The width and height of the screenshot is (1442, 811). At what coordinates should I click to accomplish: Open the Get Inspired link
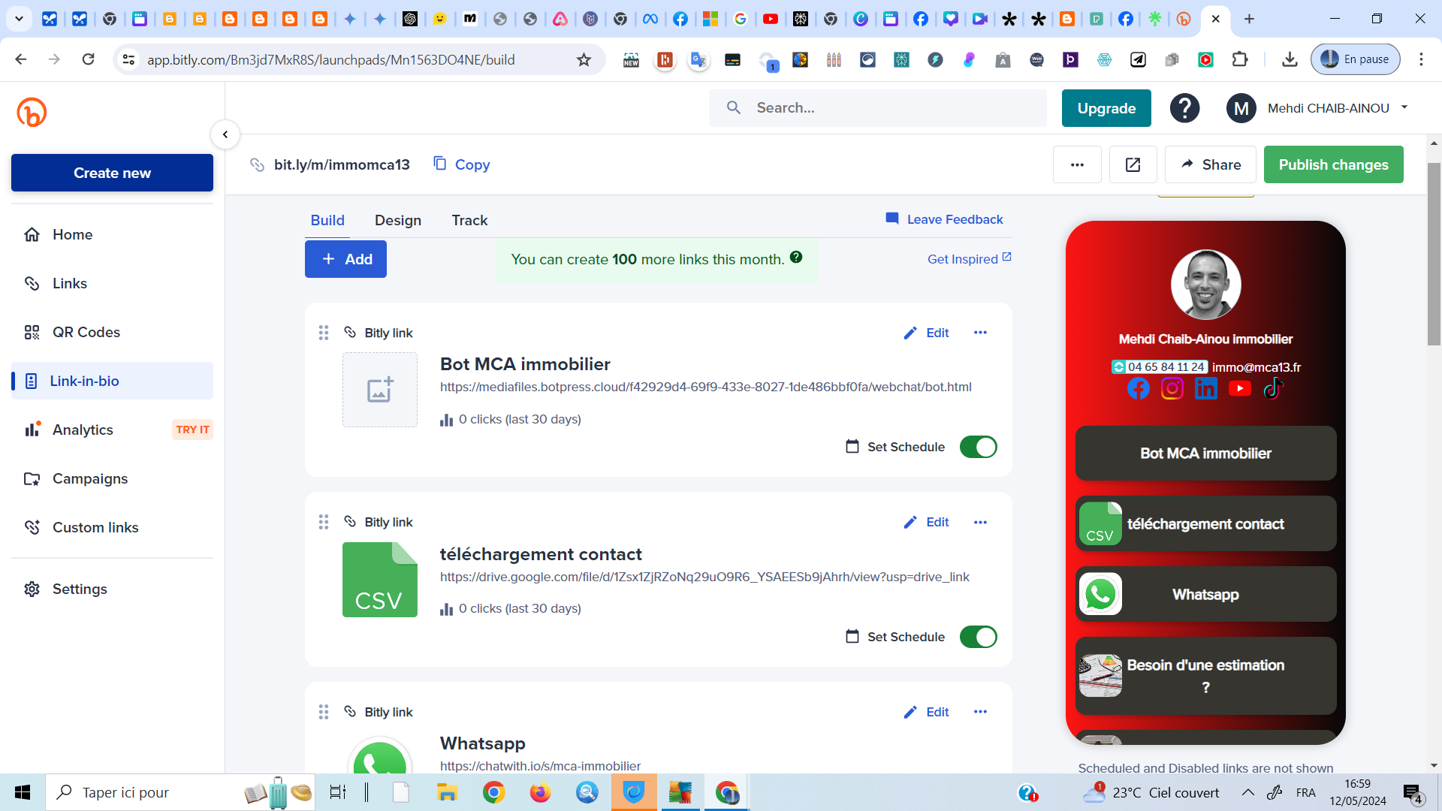tap(969, 259)
